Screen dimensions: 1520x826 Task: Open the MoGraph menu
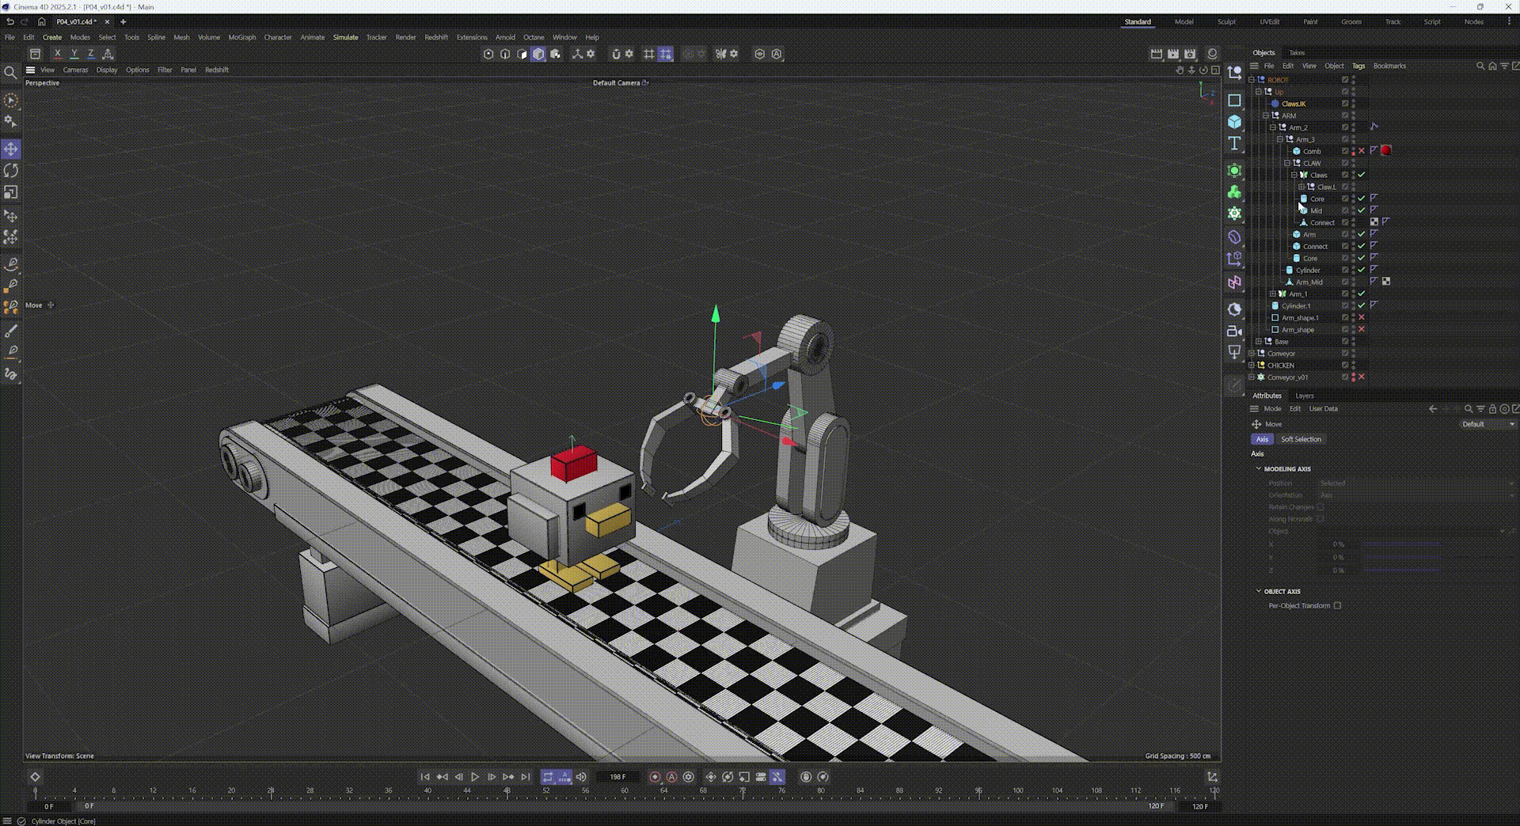241,37
